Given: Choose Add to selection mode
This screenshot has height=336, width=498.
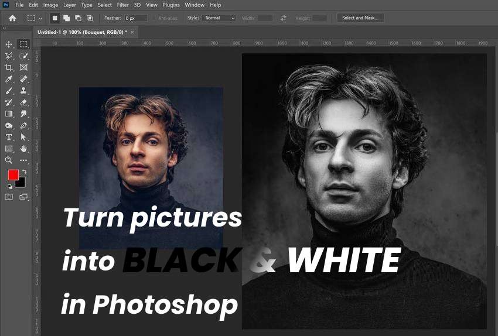Looking at the screenshot, I should [x=66, y=18].
